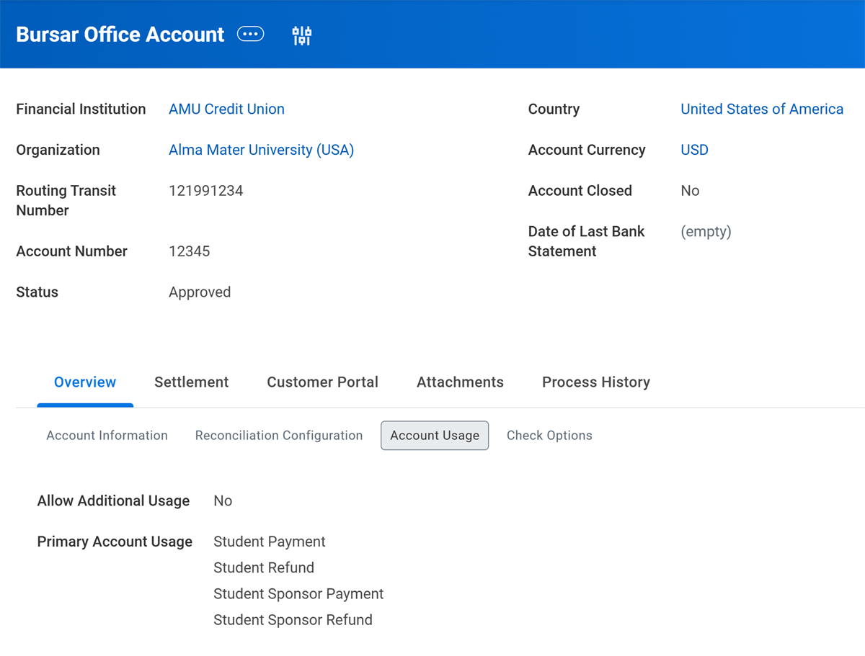
Task: Open the Attachments tab
Action: [460, 382]
